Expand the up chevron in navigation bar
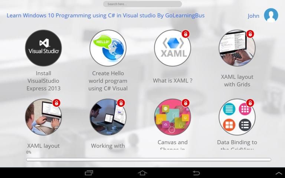Screen dimensions: 285x178 (x=279, y=173)
